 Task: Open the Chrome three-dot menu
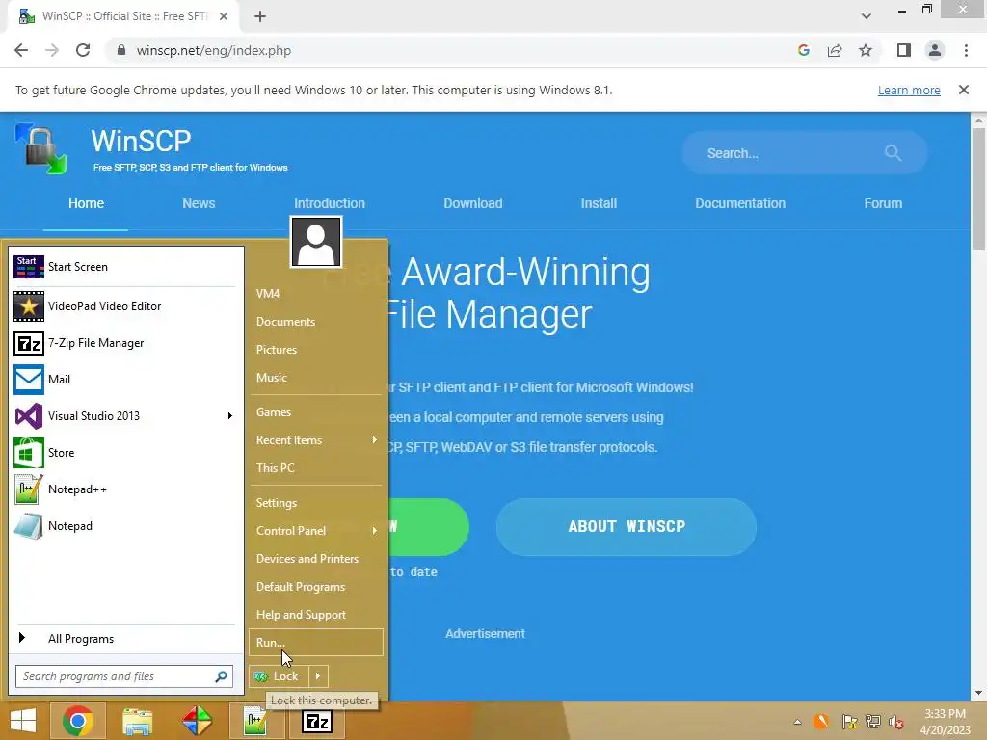[x=966, y=50]
